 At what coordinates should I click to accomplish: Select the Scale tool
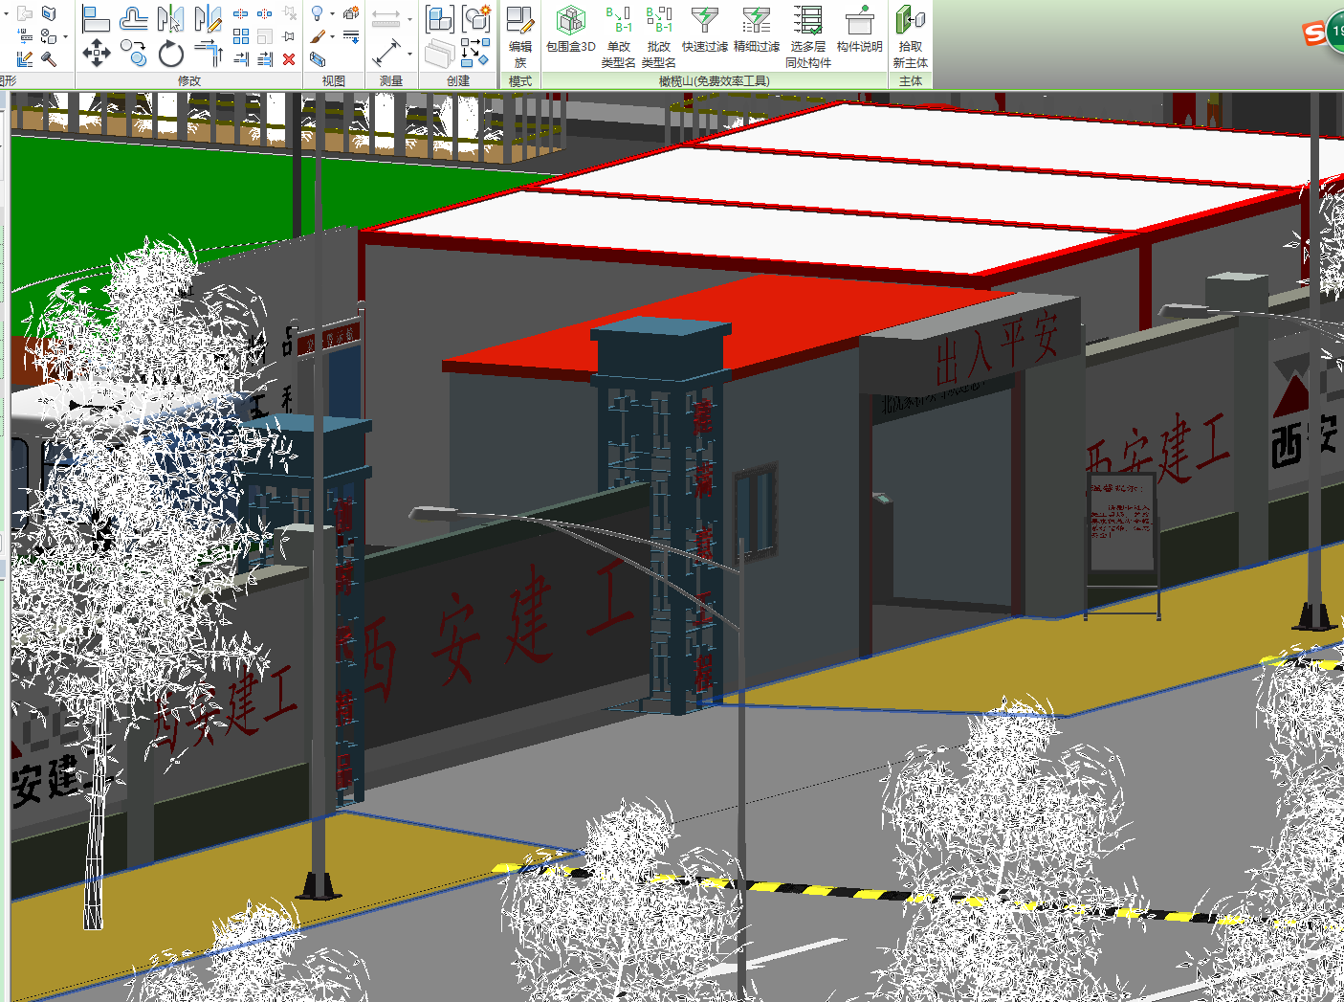(x=265, y=36)
